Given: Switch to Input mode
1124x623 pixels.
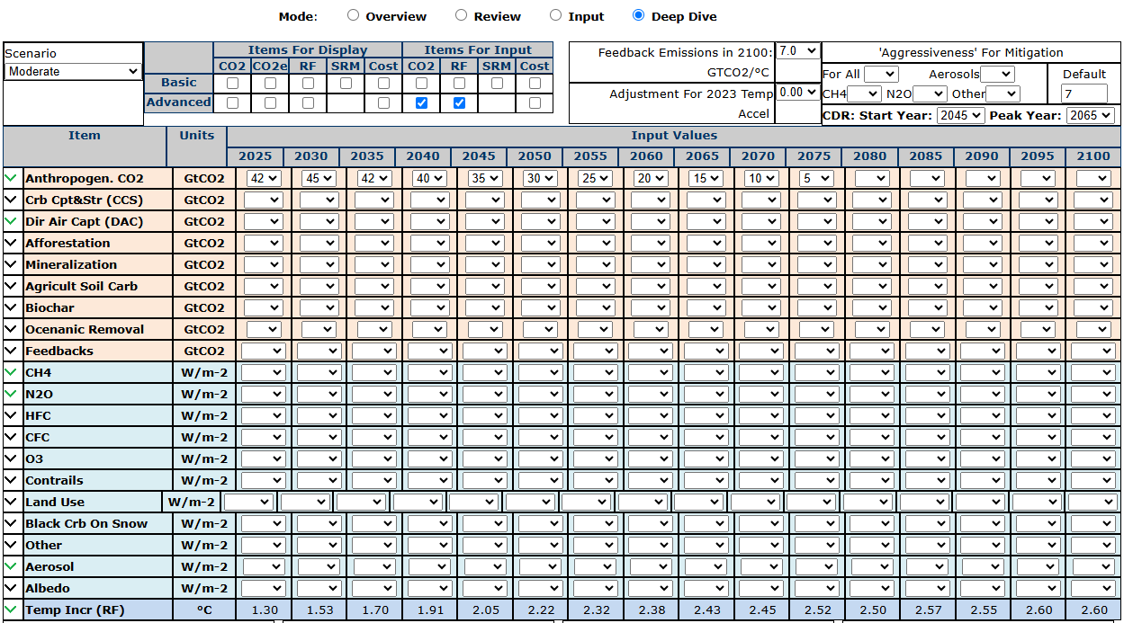Looking at the screenshot, I should click(x=555, y=15).
